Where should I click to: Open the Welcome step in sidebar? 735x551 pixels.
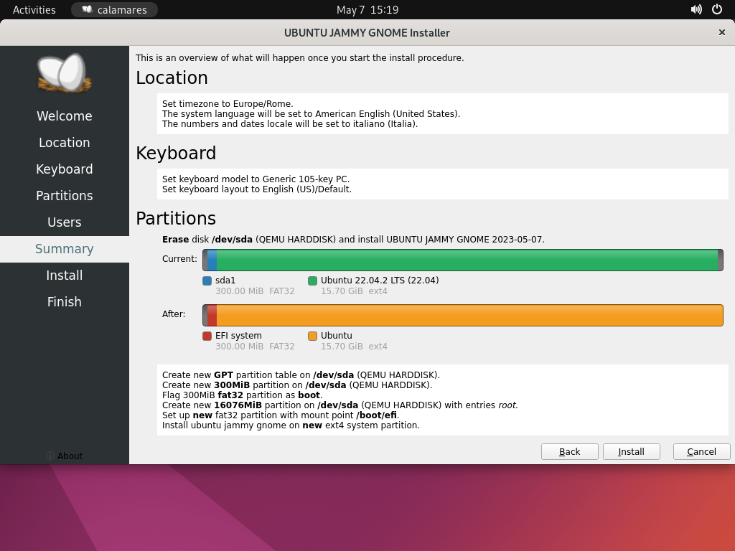tap(64, 116)
